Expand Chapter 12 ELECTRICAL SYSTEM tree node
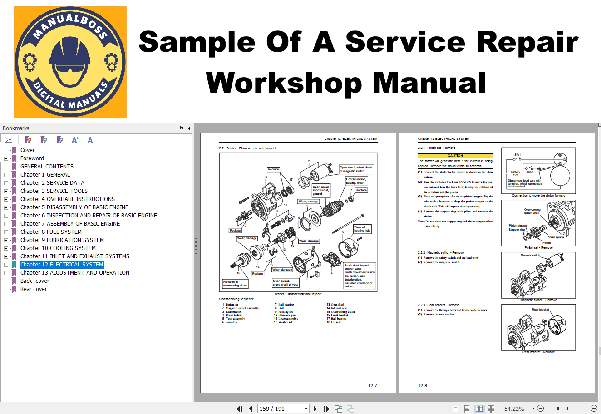 tap(6, 265)
